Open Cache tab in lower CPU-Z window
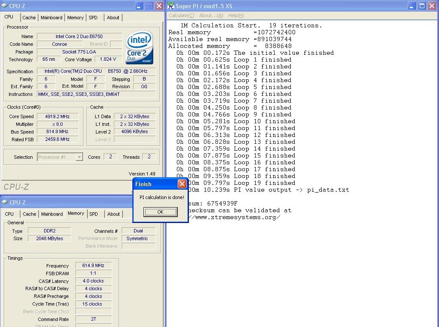The image size is (439, 327). click(x=30, y=214)
